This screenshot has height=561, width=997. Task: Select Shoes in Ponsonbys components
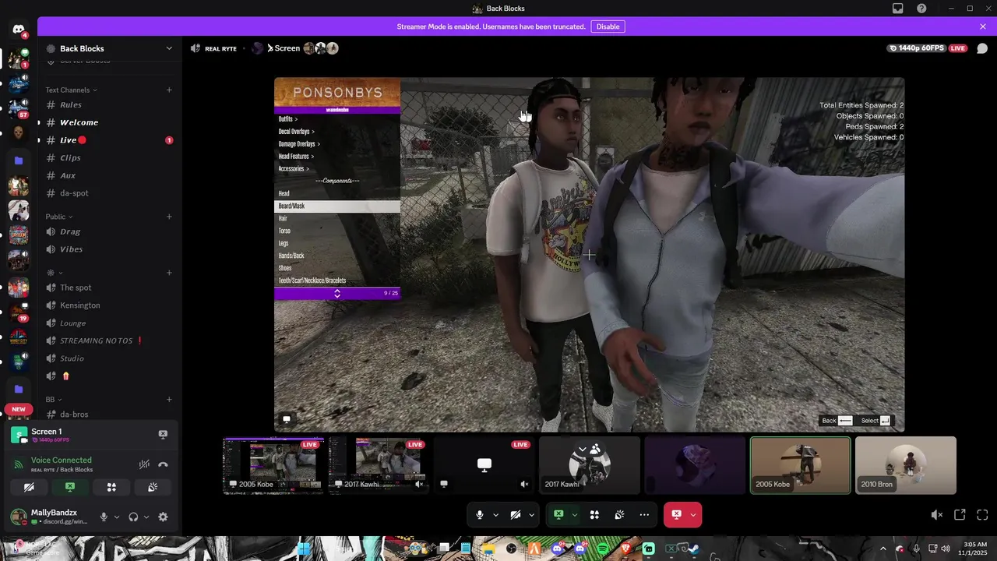337,268
